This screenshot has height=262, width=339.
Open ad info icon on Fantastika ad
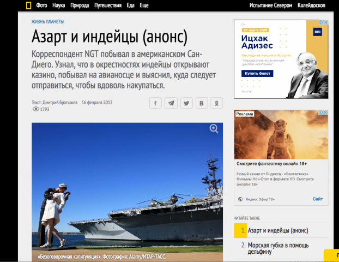click(x=321, y=112)
